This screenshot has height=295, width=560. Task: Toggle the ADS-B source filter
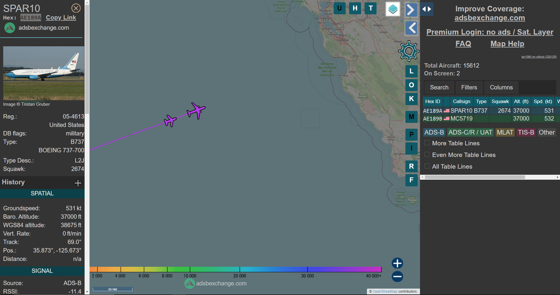(434, 133)
